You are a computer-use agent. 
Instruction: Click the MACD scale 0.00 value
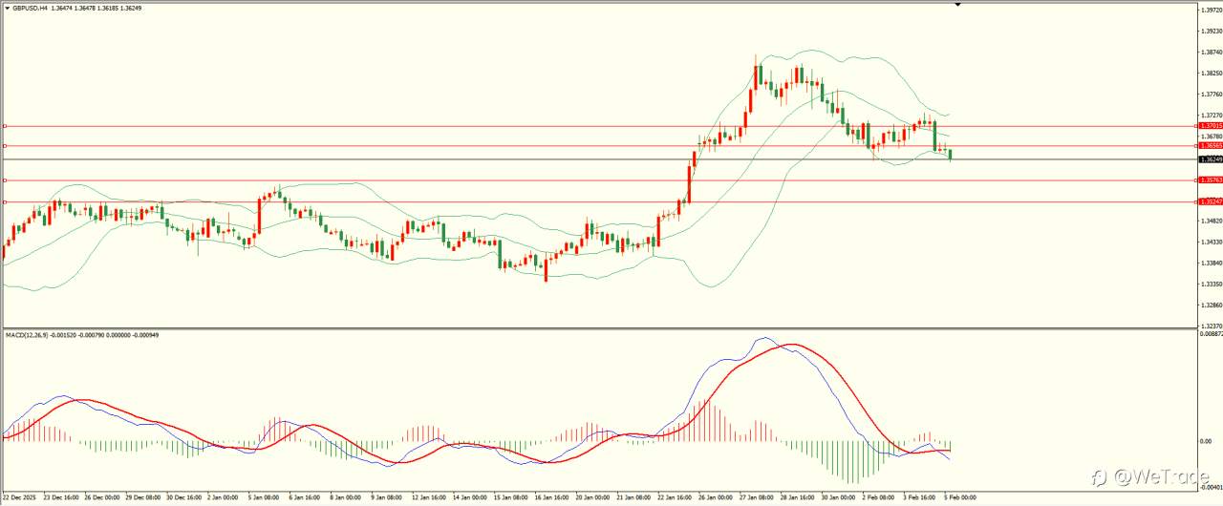point(1205,442)
